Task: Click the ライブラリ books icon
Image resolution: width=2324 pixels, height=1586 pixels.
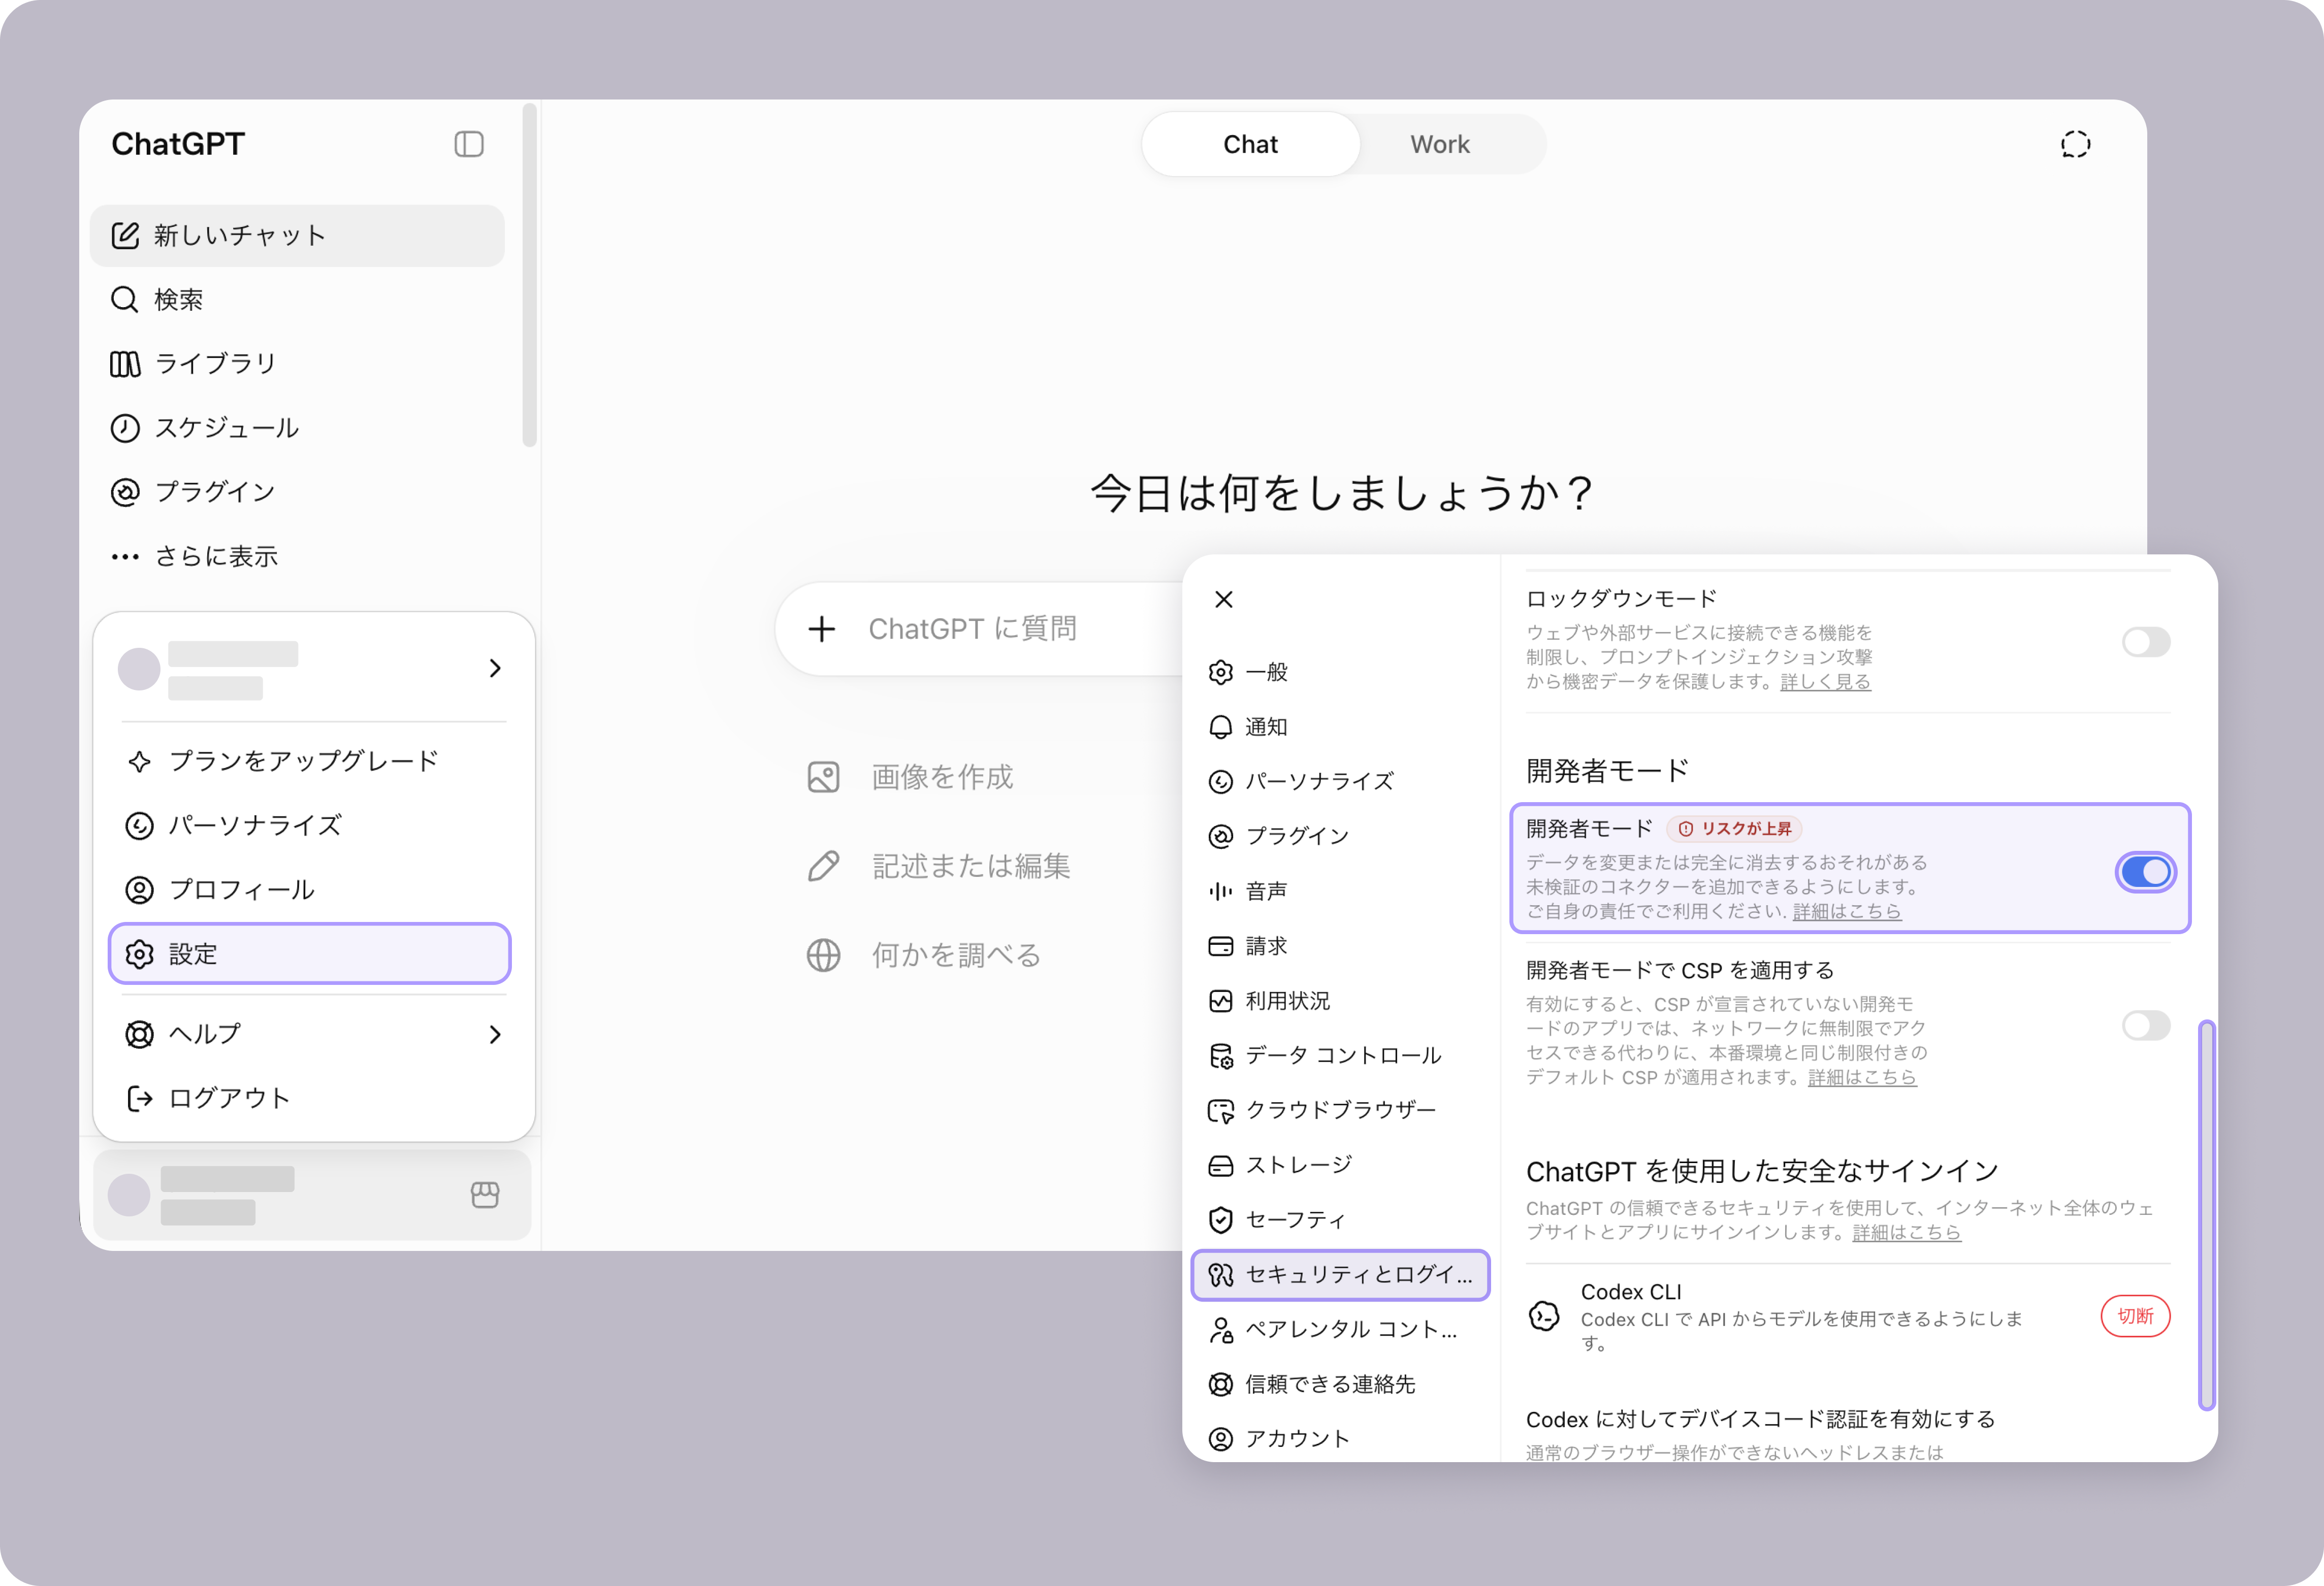Action: (x=125, y=364)
